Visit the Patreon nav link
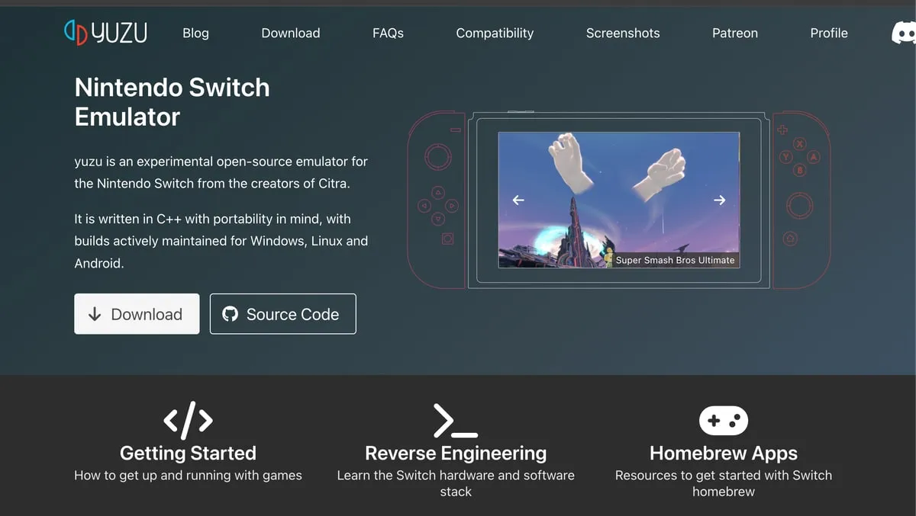The height and width of the screenshot is (516, 916). coord(735,33)
